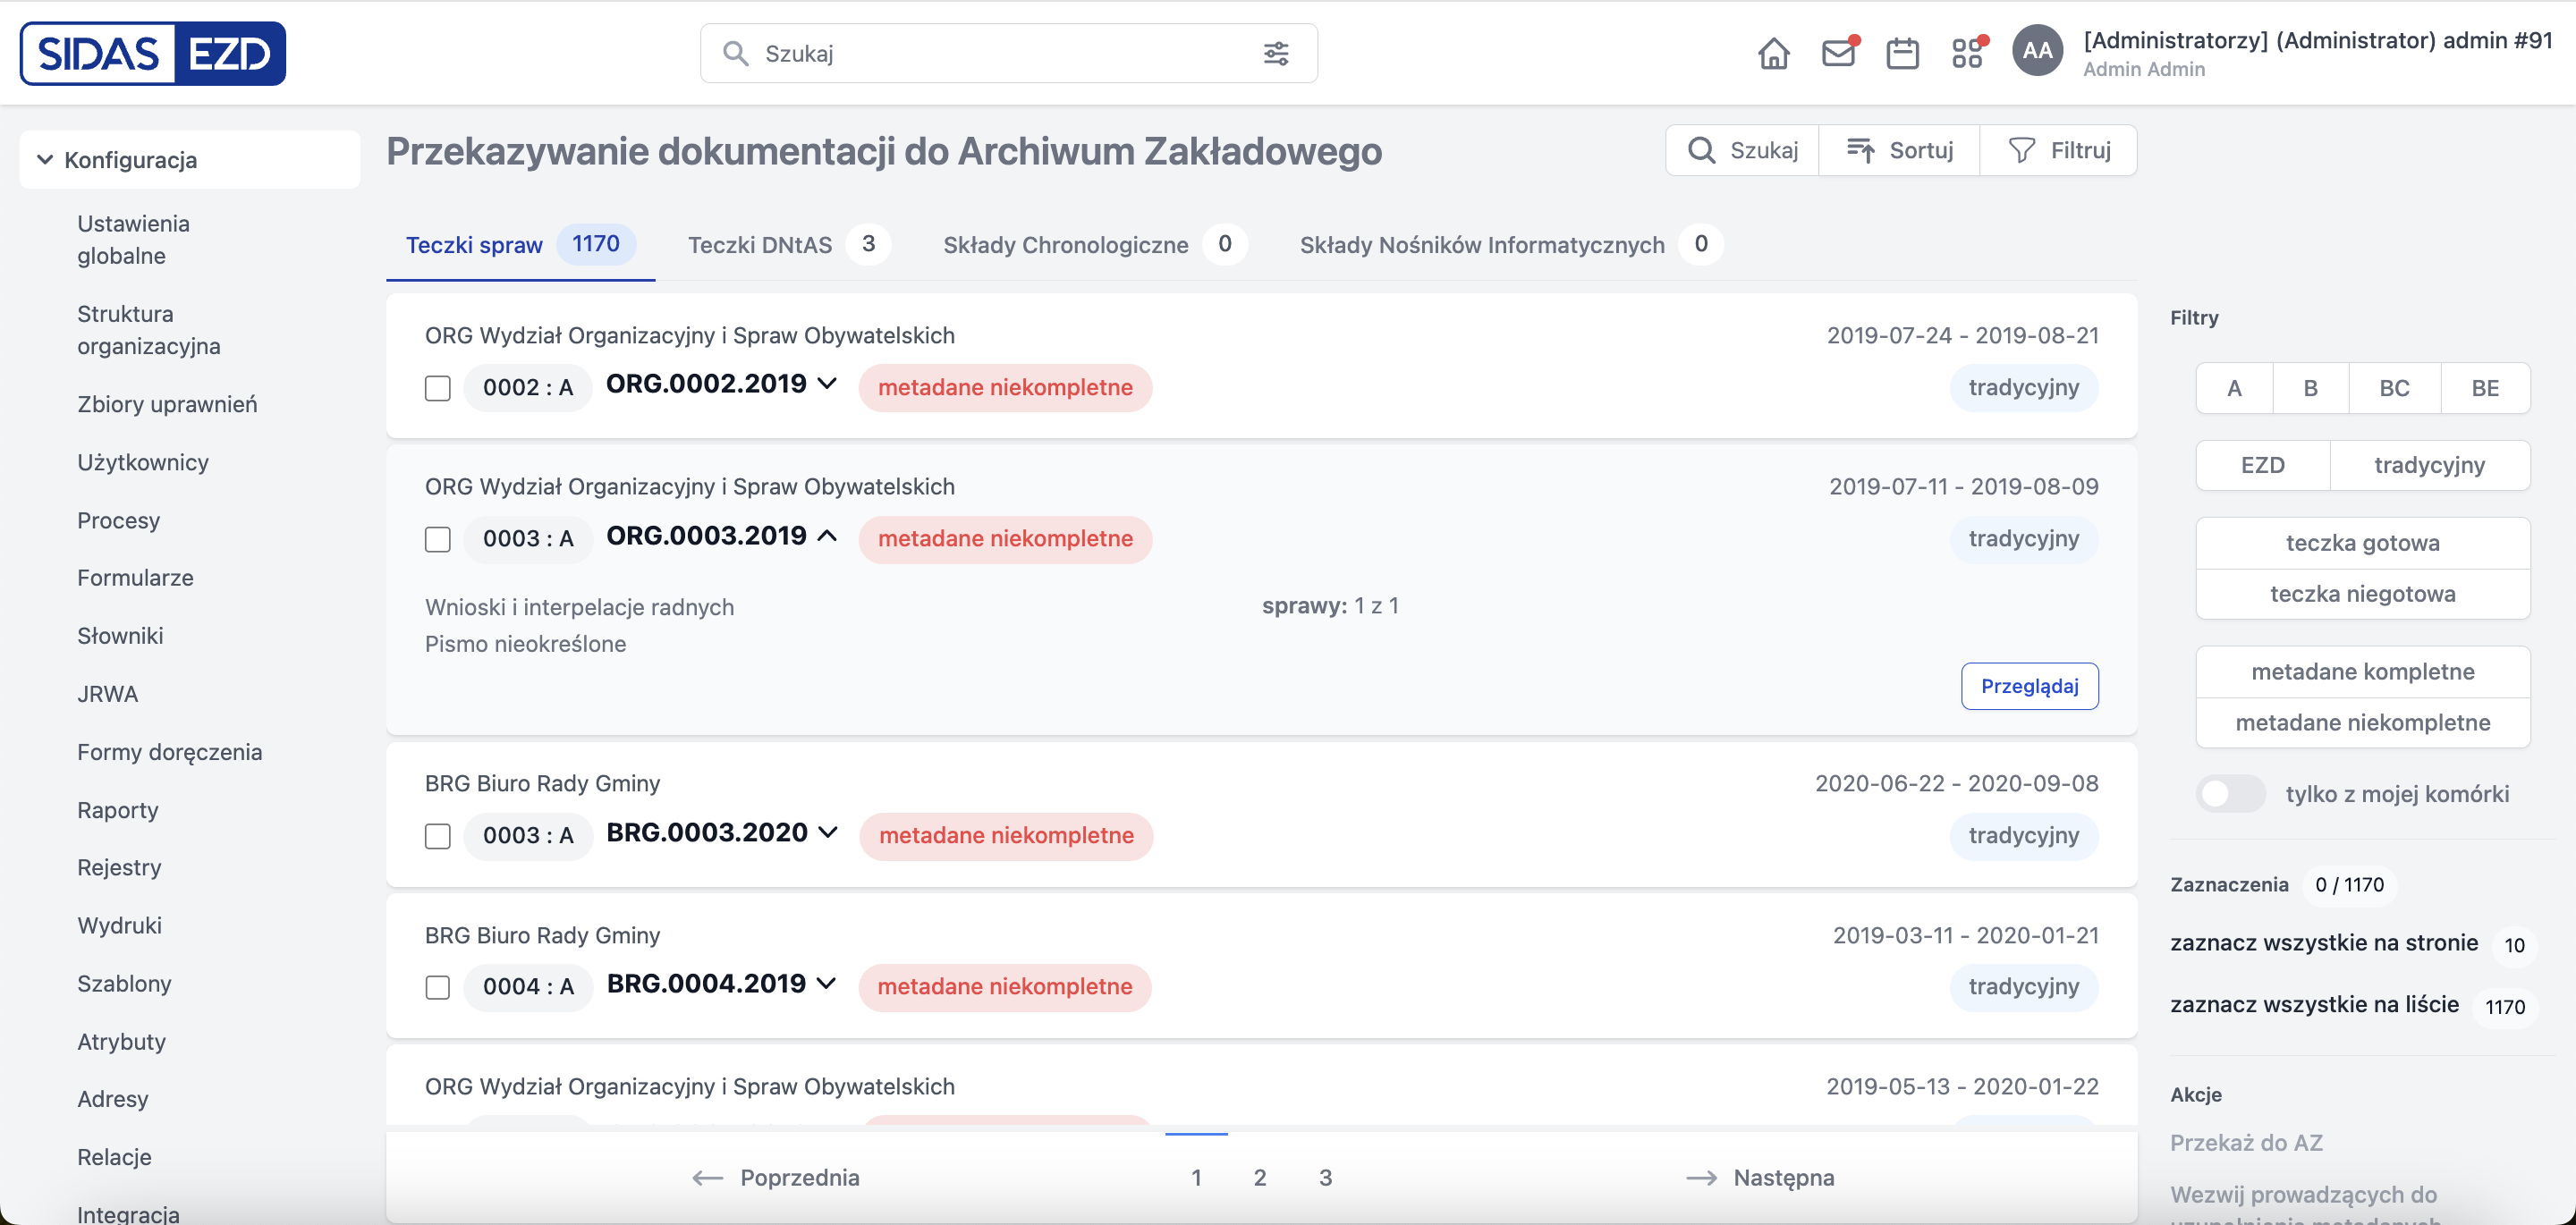Select checkbox for ORG.0003.2019
2576x1225 pixels.
click(x=438, y=539)
